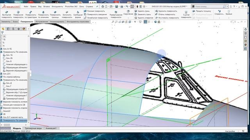Switch to Инструменты отрисовки tab
Viewport: 250px width, 140px height.
click(78, 22)
